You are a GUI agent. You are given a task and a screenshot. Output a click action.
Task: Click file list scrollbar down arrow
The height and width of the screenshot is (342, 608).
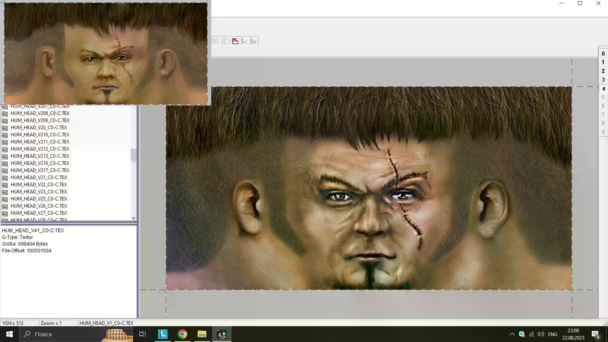pos(134,218)
